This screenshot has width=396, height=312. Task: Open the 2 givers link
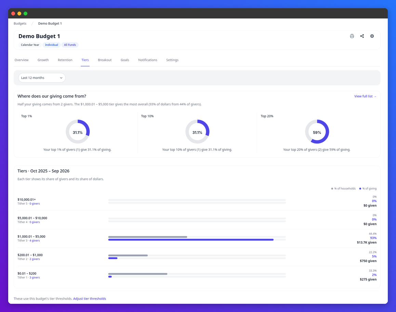point(35,259)
